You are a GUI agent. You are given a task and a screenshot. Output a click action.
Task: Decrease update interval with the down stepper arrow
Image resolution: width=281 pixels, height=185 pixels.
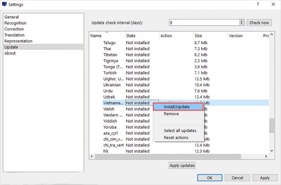click(241, 24)
